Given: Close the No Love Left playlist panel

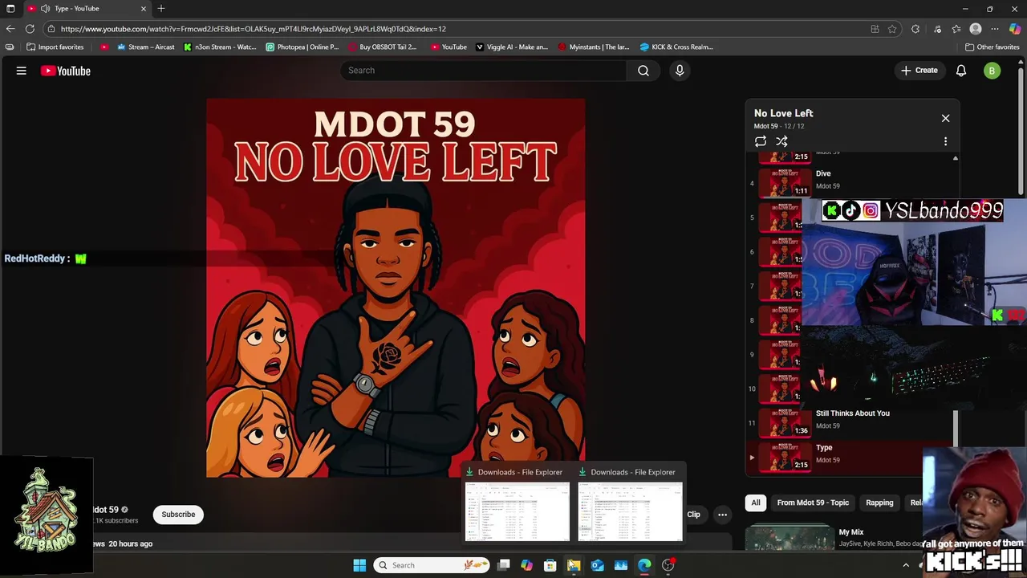Looking at the screenshot, I should tap(945, 118).
